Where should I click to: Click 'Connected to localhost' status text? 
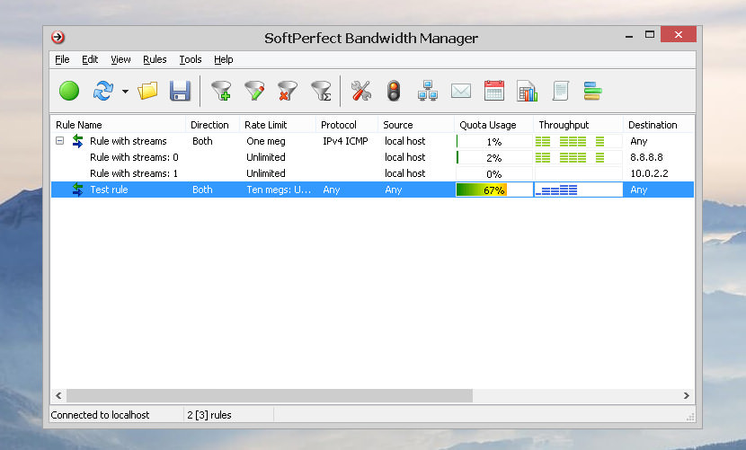click(100, 415)
